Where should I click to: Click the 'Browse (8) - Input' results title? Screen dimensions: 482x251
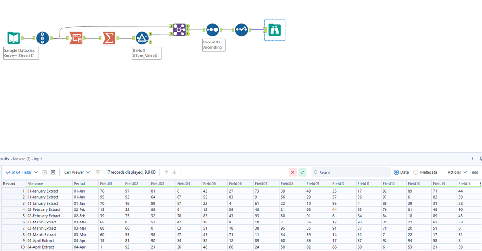(x=28, y=159)
